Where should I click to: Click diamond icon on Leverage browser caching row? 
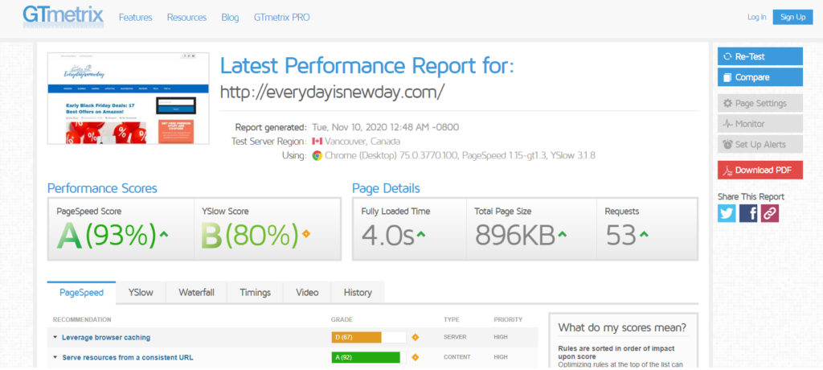pos(416,337)
